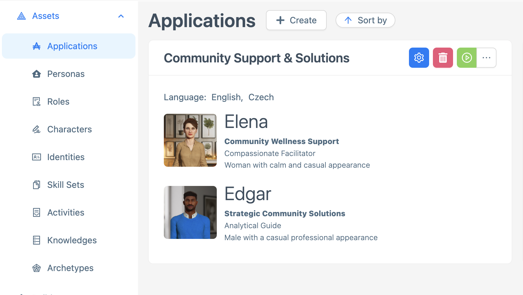Select the Czech language link

pos(261,97)
